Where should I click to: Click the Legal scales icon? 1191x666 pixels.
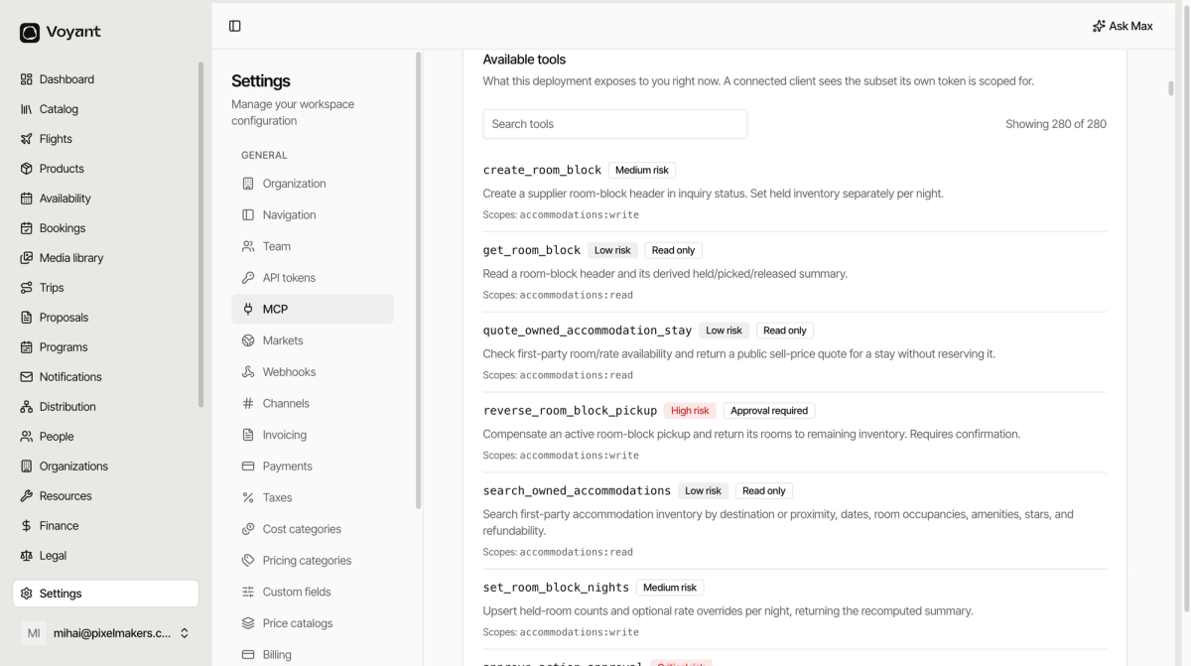tap(27, 556)
